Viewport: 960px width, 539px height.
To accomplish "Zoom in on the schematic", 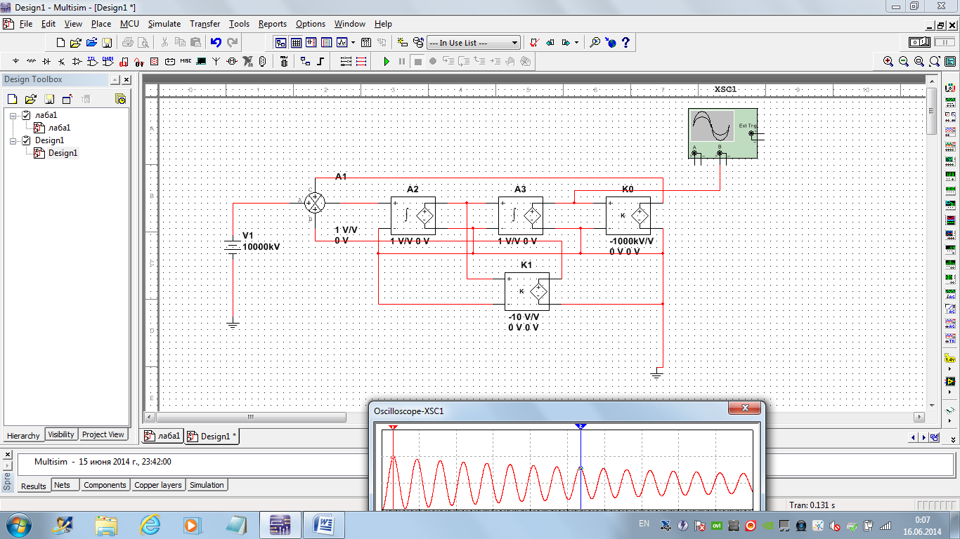I will point(888,62).
